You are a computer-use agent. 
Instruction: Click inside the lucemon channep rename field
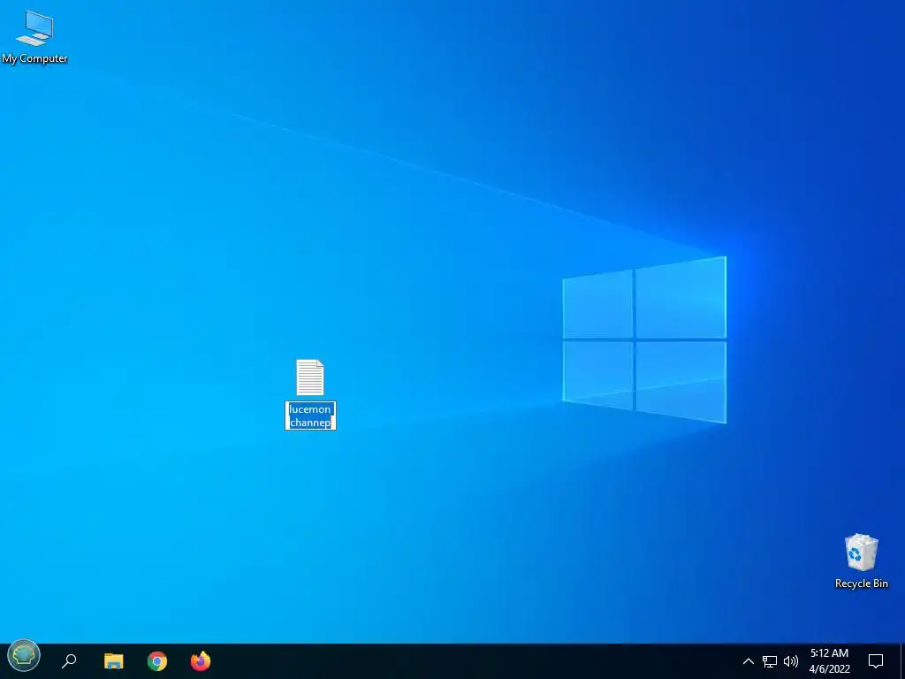(310, 416)
